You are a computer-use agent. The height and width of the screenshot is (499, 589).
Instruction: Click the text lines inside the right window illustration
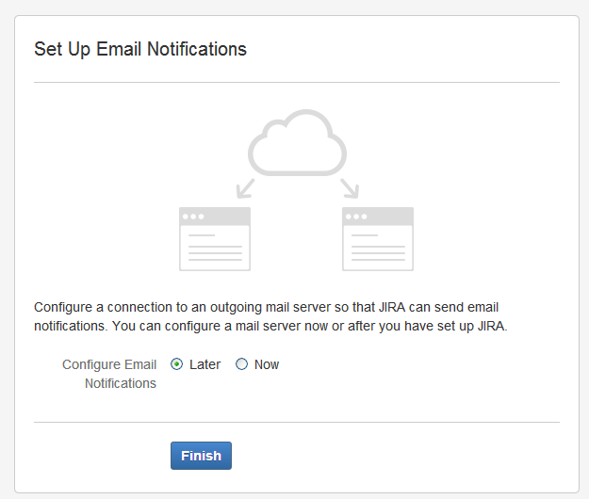pyautogui.click(x=377, y=249)
